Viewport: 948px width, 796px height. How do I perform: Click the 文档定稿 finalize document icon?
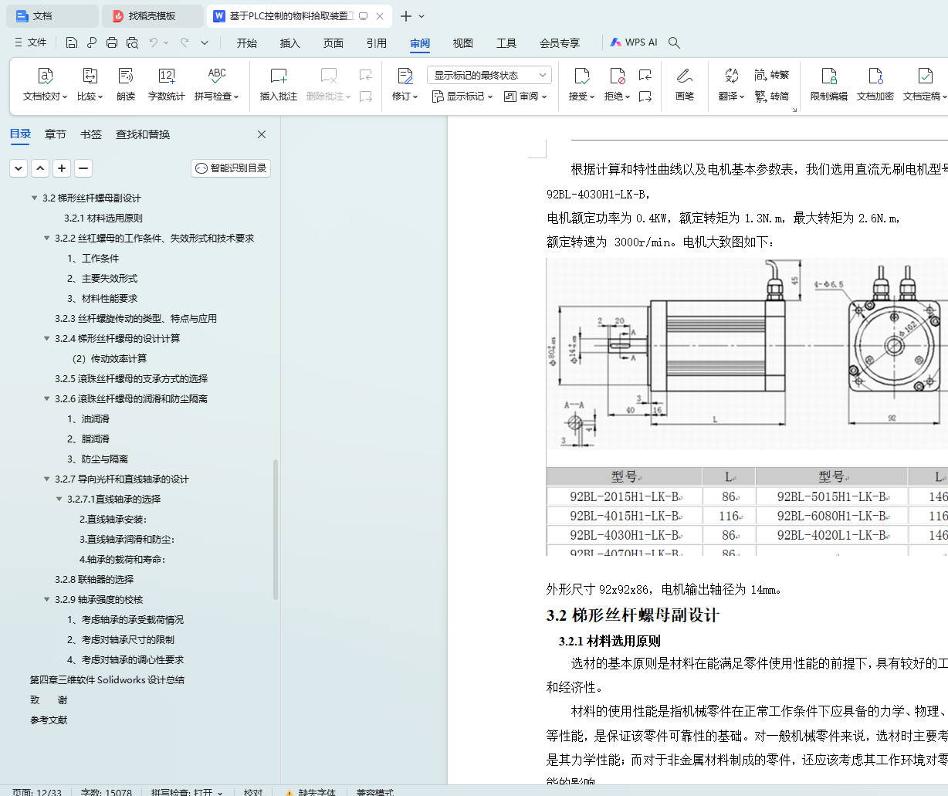925,76
